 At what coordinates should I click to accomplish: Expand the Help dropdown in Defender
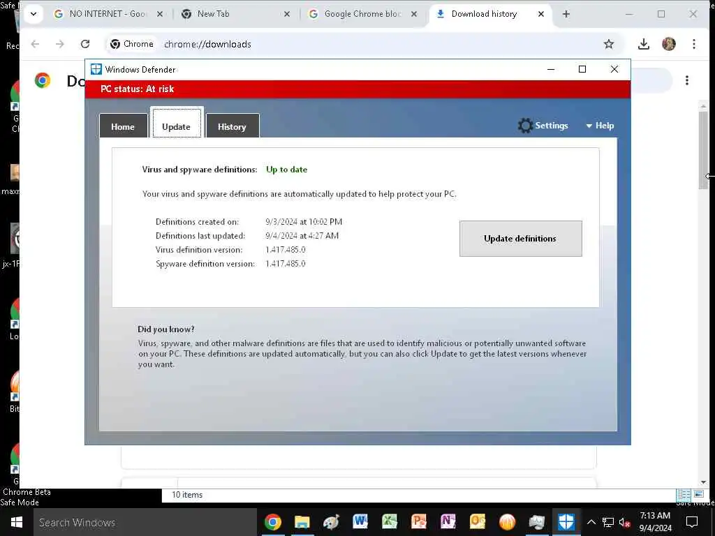(x=600, y=126)
